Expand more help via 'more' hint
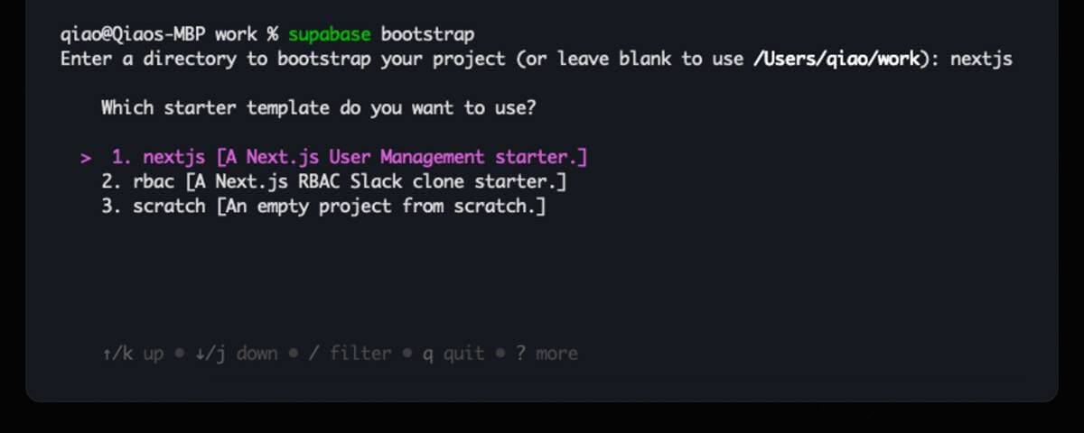The image size is (1084, 433). [556, 353]
